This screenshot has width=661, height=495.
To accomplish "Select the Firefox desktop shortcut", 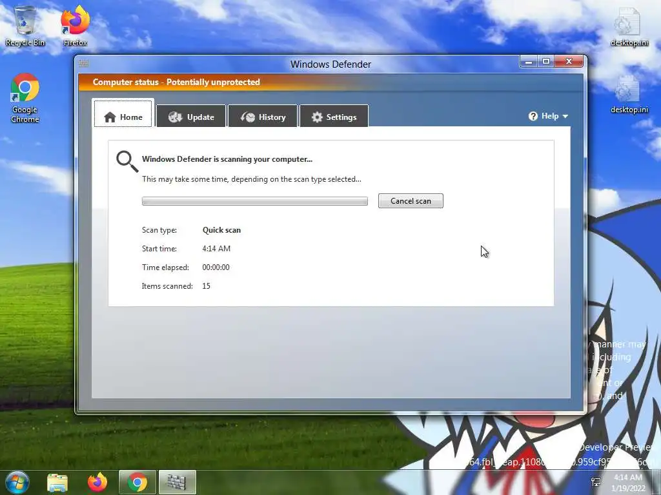I will click(75, 26).
